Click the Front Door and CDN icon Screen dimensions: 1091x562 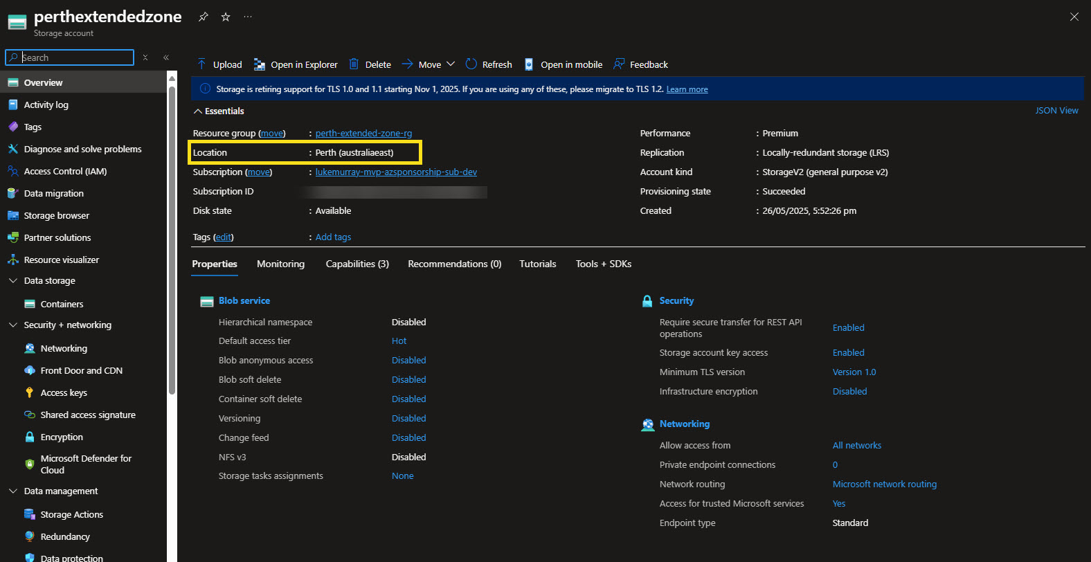click(x=29, y=370)
